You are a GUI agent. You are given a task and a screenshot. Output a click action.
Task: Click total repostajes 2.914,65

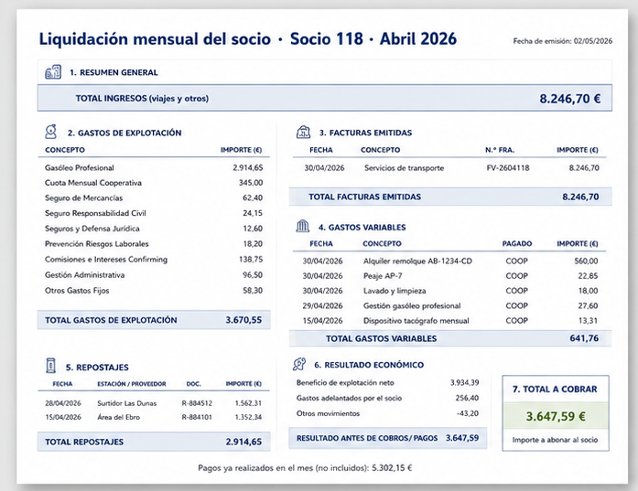tap(243, 442)
